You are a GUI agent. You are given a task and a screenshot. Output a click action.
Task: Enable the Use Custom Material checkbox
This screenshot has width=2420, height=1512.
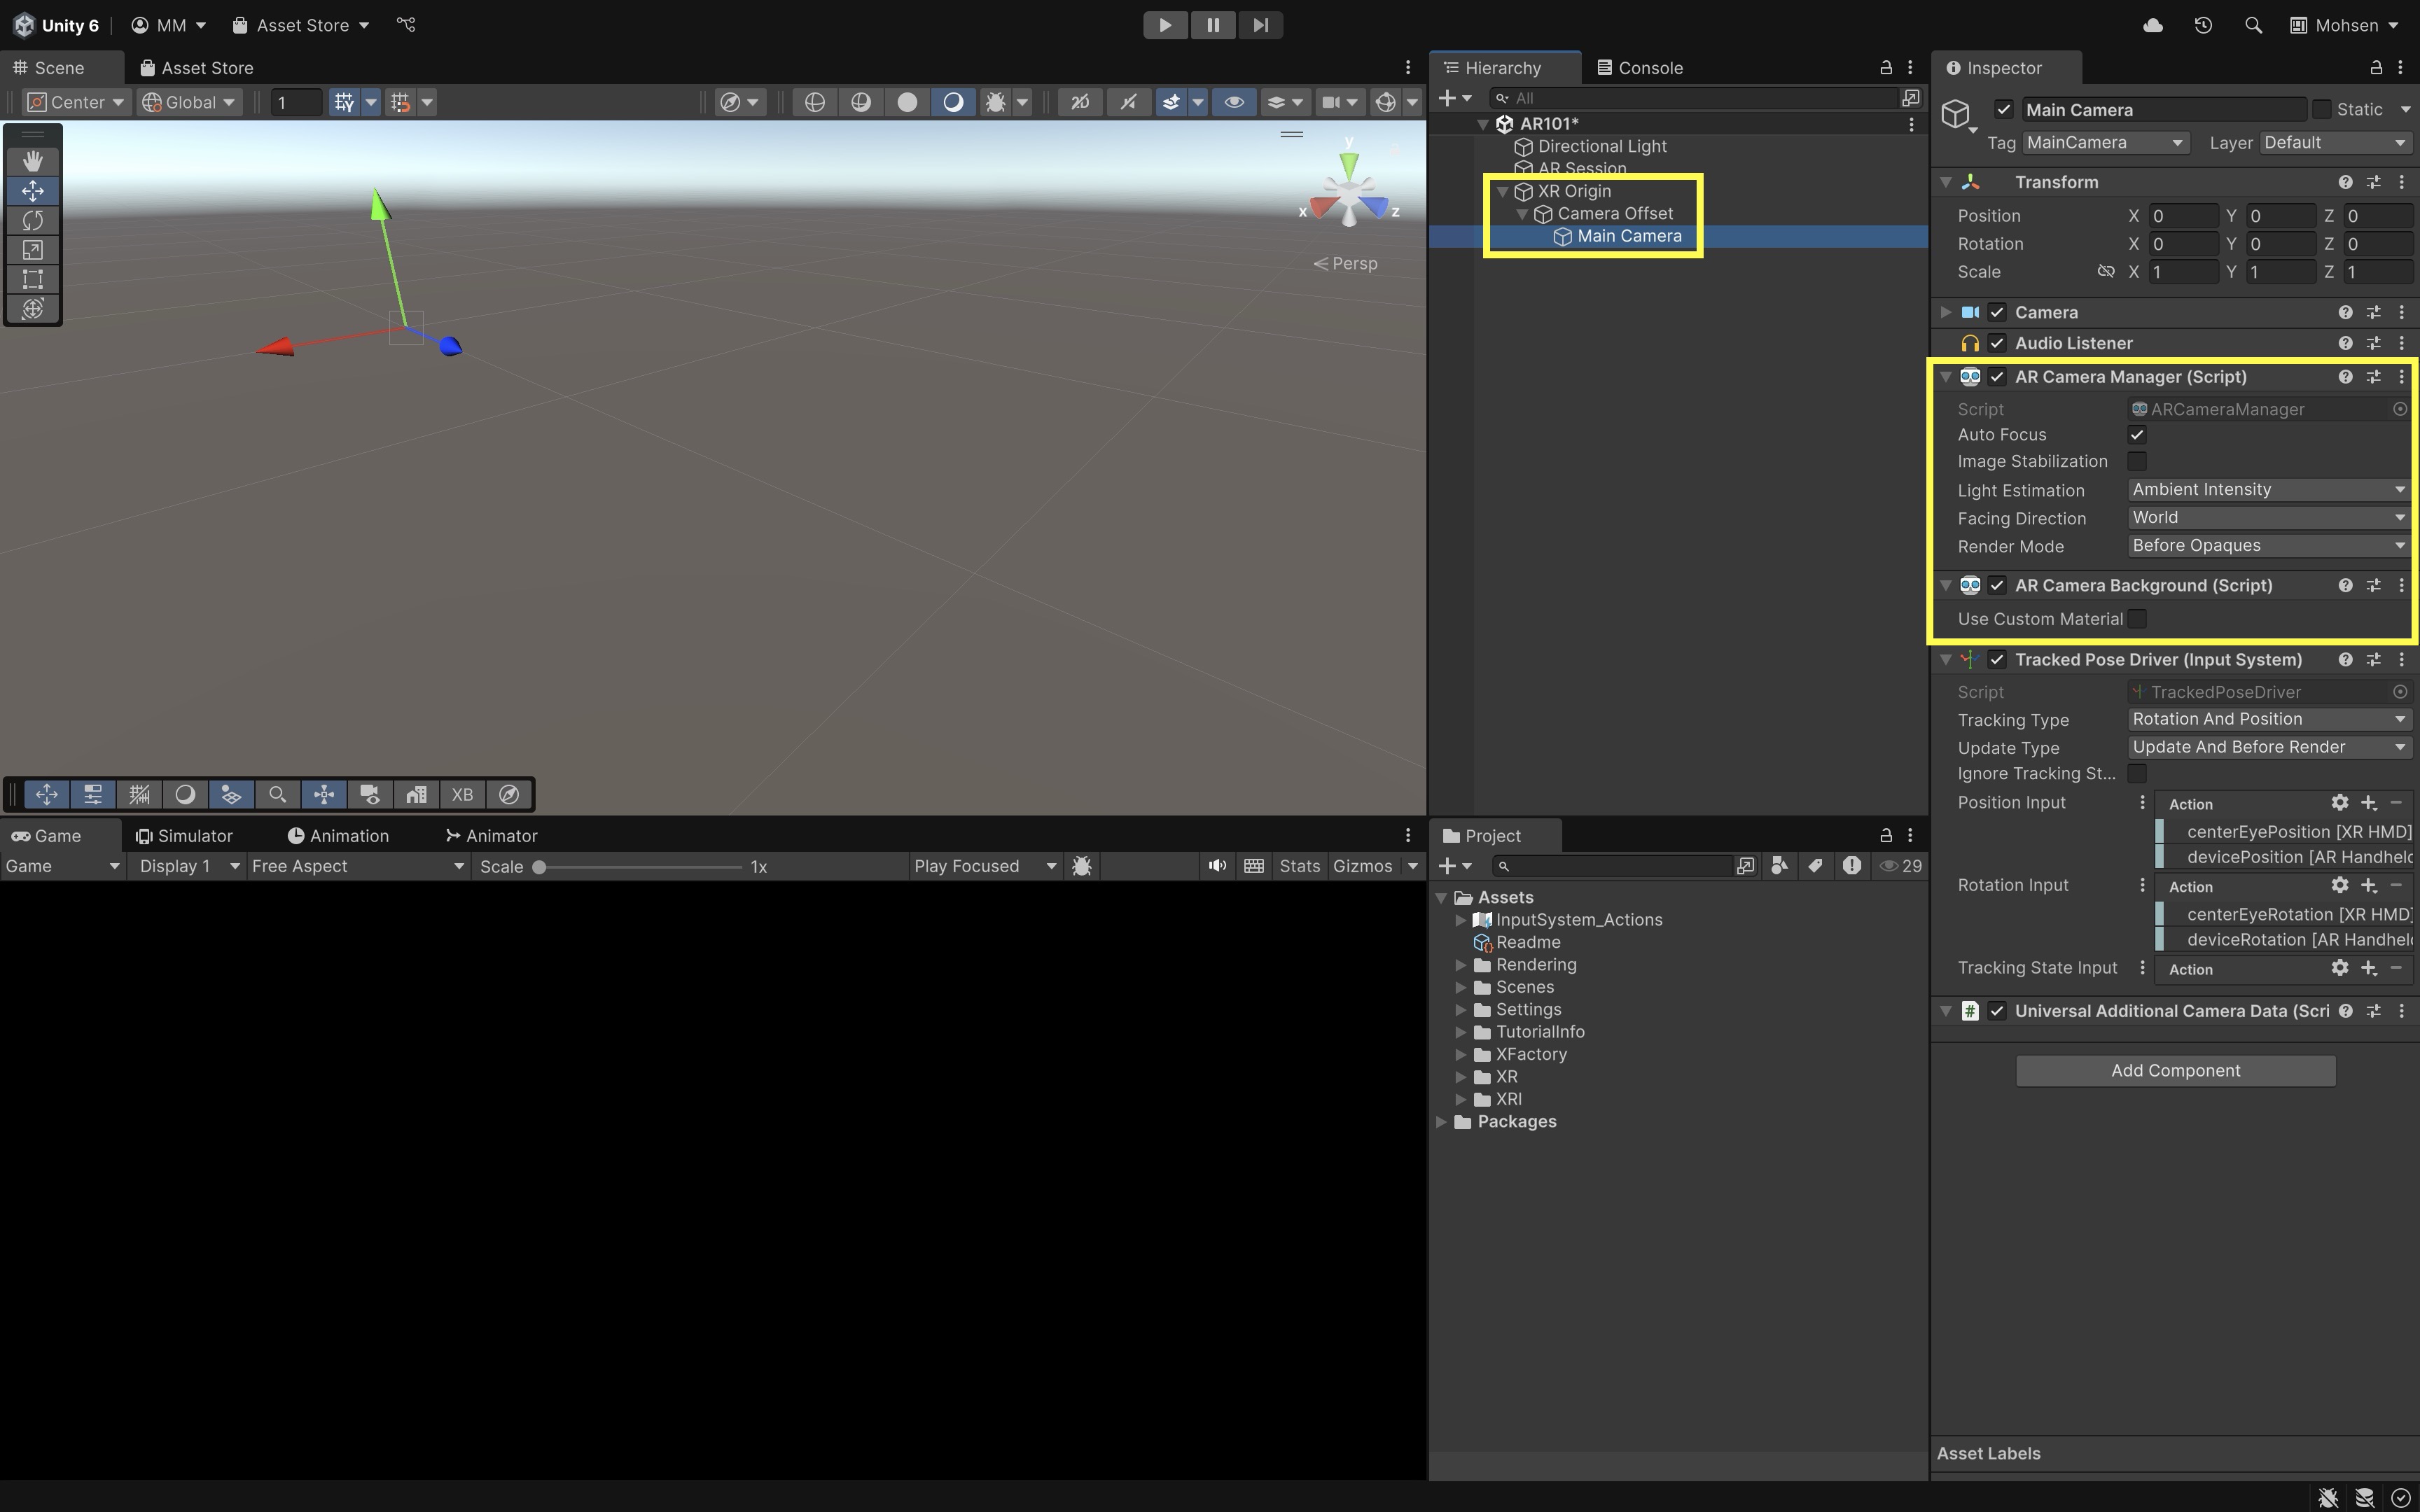point(2137,619)
